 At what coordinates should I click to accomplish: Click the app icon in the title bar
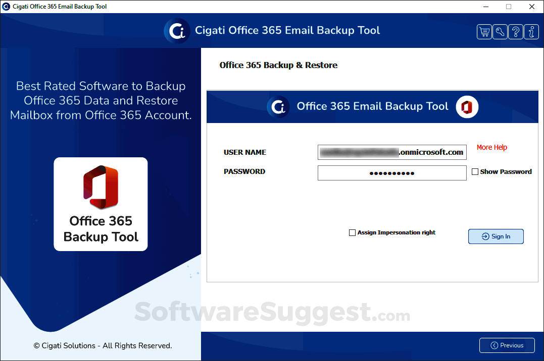6,7
